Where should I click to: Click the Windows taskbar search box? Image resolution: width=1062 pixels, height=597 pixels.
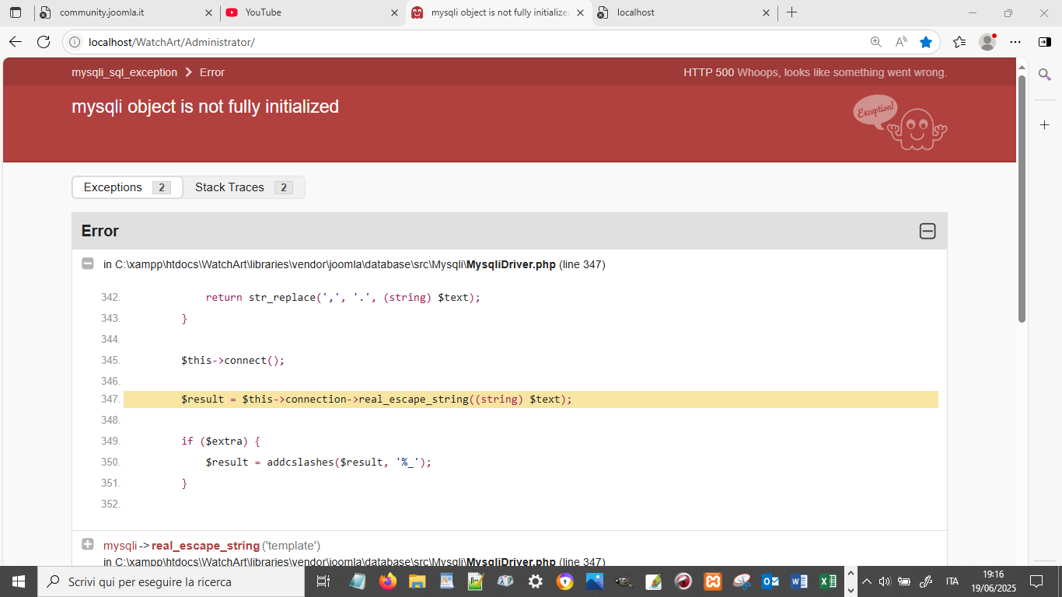click(x=170, y=581)
